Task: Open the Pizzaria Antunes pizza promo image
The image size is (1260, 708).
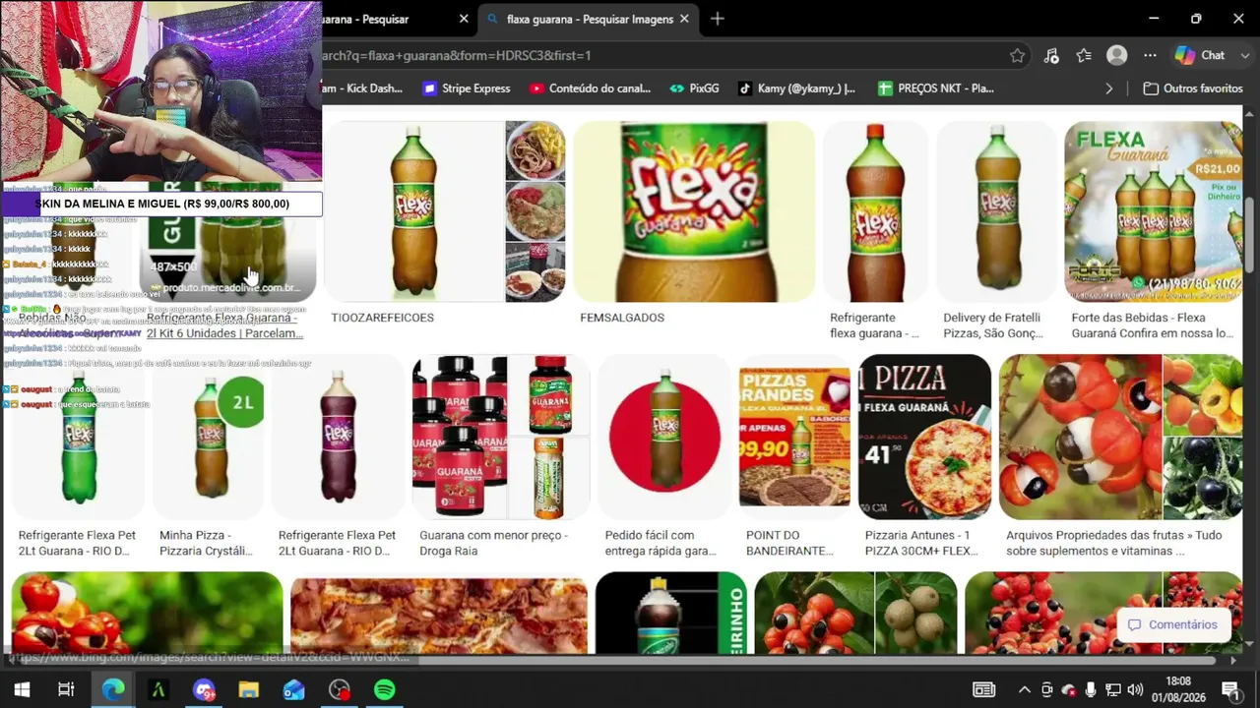Action: click(924, 437)
